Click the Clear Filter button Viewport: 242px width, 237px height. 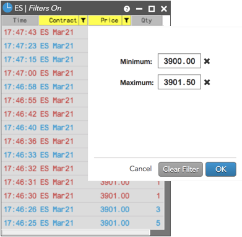pyautogui.click(x=181, y=169)
